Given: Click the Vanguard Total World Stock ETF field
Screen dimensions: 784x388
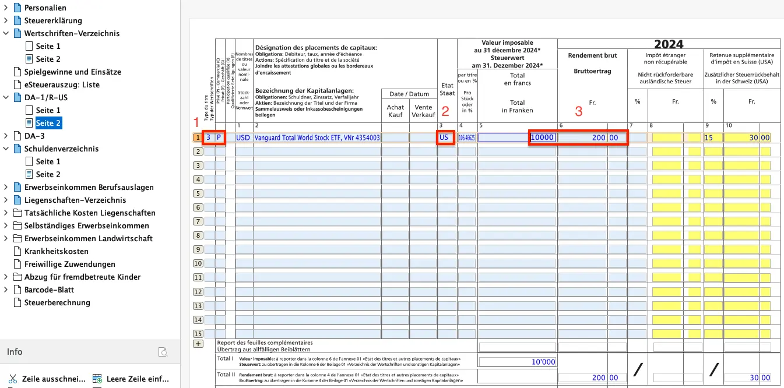Looking at the screenshot, I should (317, 138).
